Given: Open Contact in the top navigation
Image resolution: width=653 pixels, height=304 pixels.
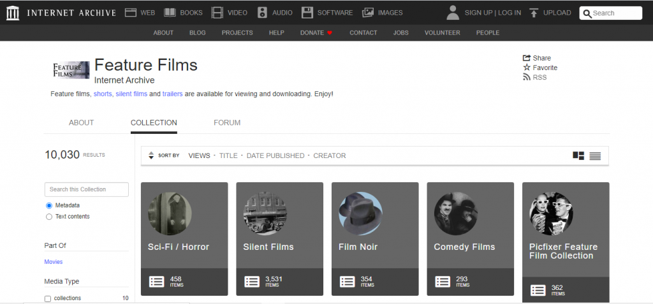Looking at the screenshot, I should click(x=363, y=33).
